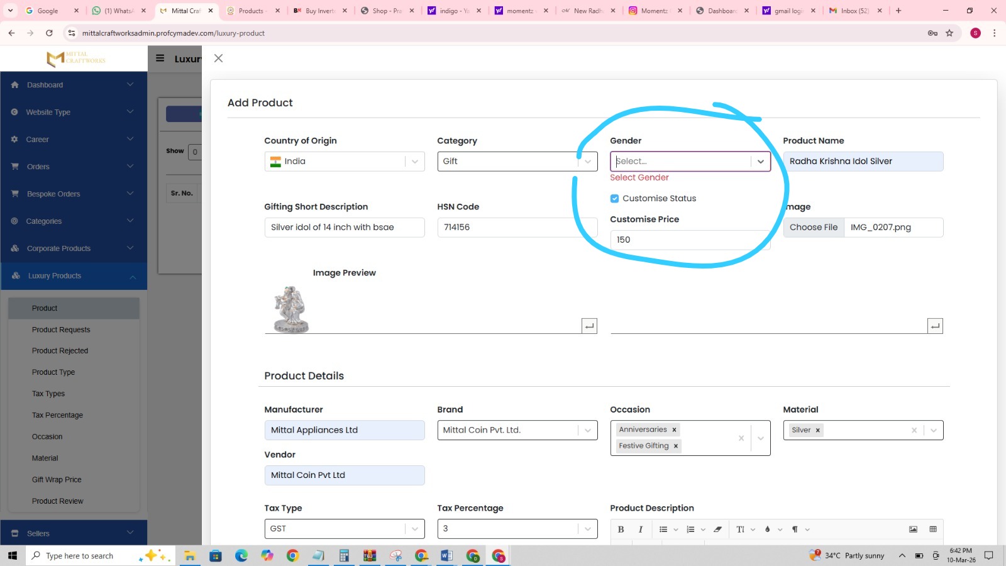Image resolution: width=1006 pixels, height=566 pixels.
Task: Open the Gender select dropdown
Action: (x=760, y=162)
